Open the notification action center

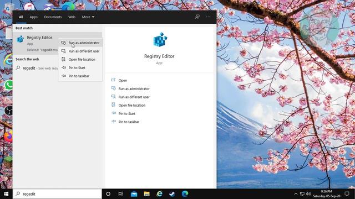point(347,194)
